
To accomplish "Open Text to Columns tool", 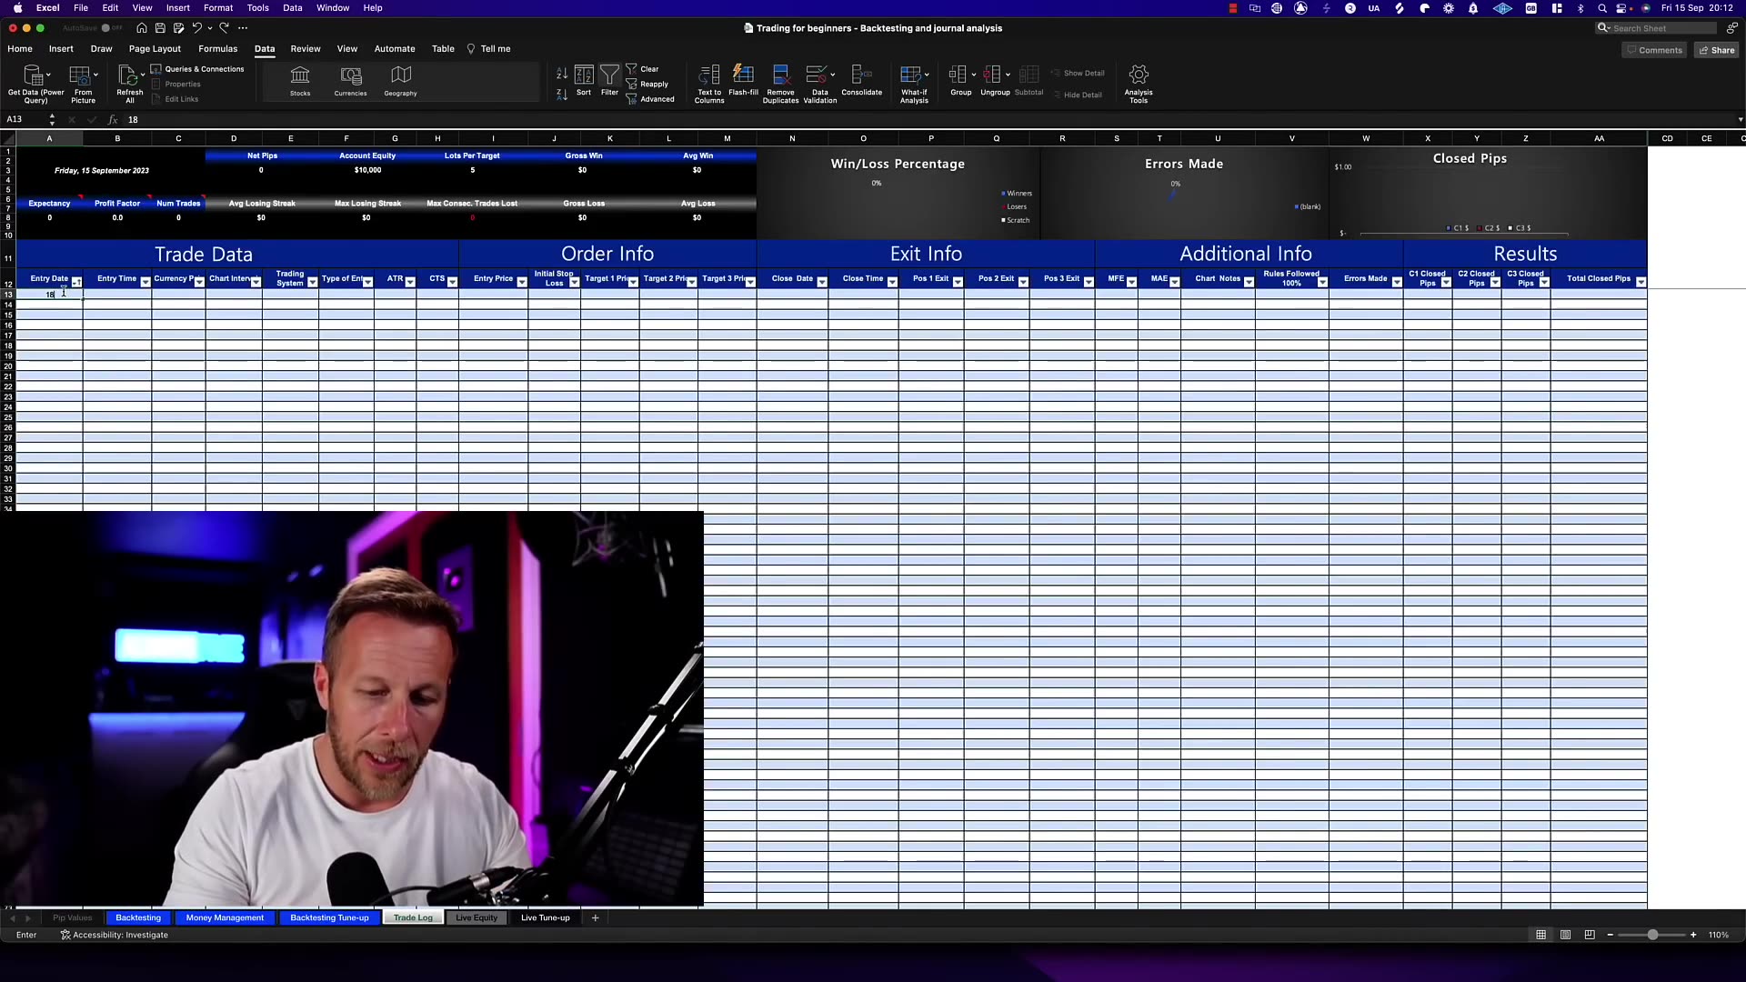I will [x=709, y=75].
